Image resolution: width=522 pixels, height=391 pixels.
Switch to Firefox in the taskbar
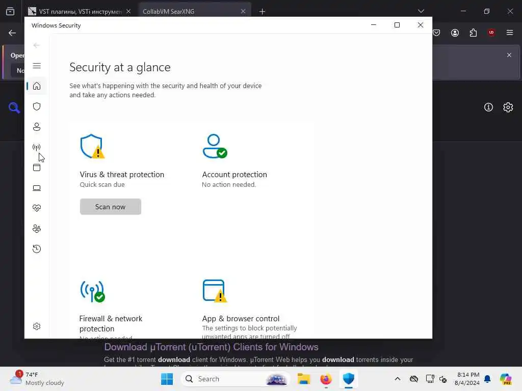click(x=326, y=379)
